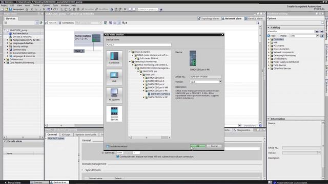Open the Project menu
Screen dimensions: 328x184
point(4,5)
